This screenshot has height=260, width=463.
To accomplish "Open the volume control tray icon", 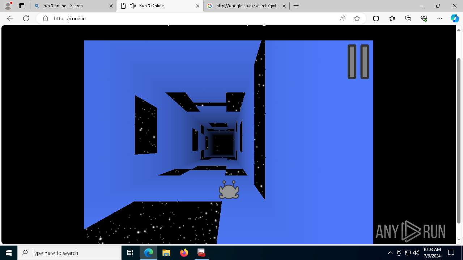I will (416, 253).
